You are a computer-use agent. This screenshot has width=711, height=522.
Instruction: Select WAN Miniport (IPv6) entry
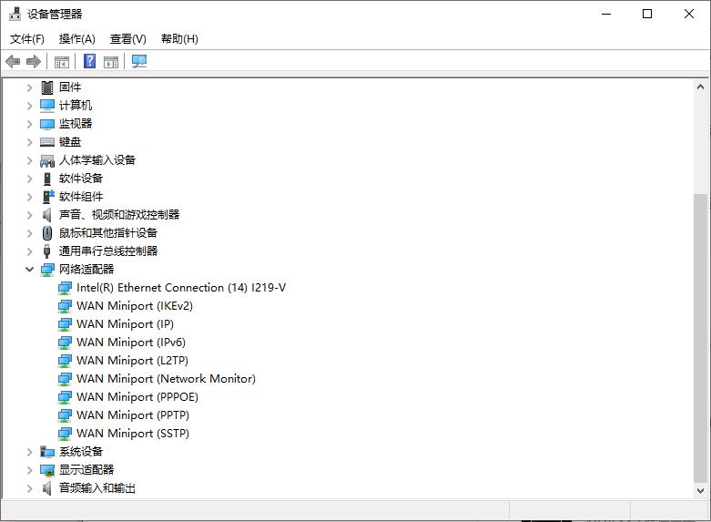pos(131,343)
